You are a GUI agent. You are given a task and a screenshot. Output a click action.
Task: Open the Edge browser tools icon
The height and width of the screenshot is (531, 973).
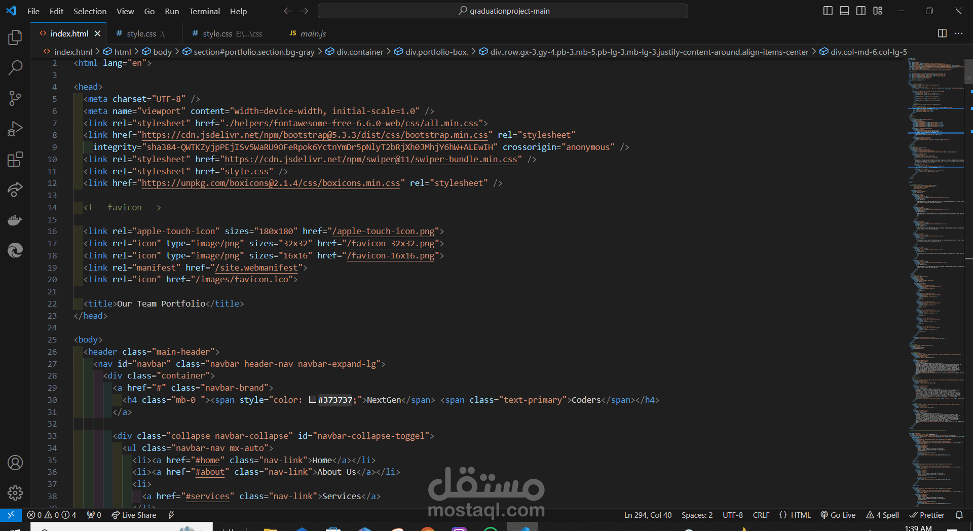[x=15, y=250]
